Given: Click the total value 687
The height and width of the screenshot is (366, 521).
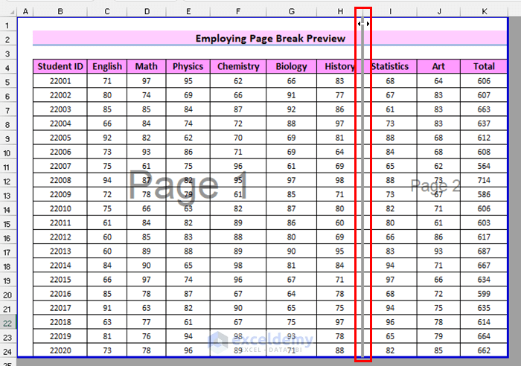Looking at the screenshot, I should pyautogui.click(x=484, y=251).
